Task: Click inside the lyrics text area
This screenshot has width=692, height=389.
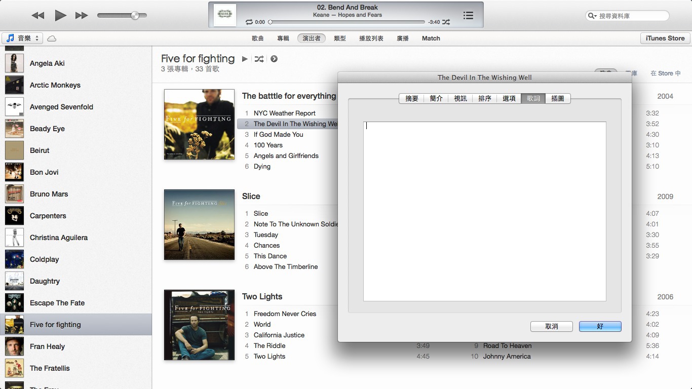Action: tap(485, 211)
